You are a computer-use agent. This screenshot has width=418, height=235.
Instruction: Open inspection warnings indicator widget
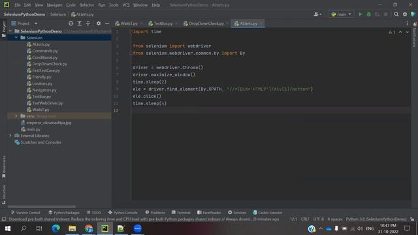tap(392, 32)
